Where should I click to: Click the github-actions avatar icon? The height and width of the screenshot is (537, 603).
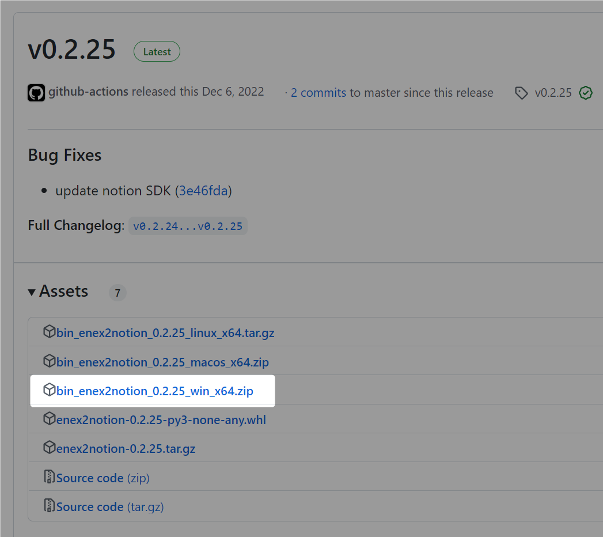tap(36, 93)
